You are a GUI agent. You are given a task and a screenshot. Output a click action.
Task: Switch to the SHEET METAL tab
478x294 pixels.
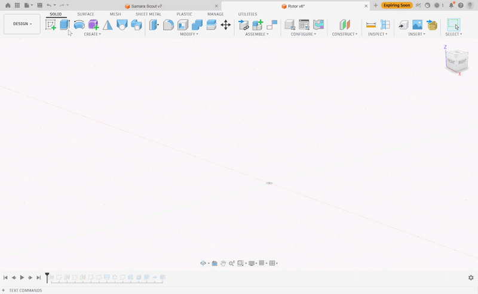pos(148,14)
